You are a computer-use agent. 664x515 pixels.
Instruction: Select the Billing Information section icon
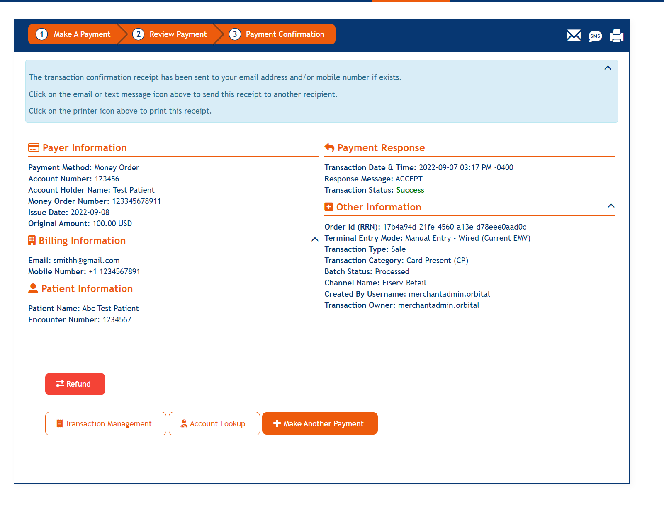coord(32,240)
